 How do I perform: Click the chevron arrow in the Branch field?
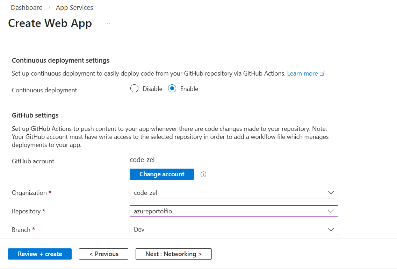pos(331,230)
